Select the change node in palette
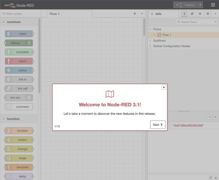Screen dimensions: 219x180 click(x=19, y=149)
